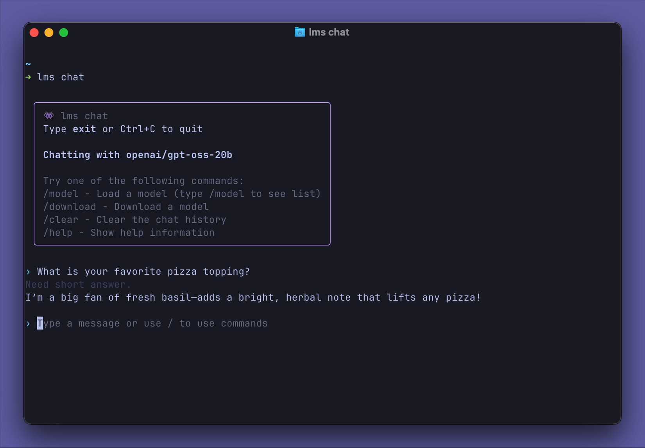Click the tilde home directory indicator

(28, 63)
